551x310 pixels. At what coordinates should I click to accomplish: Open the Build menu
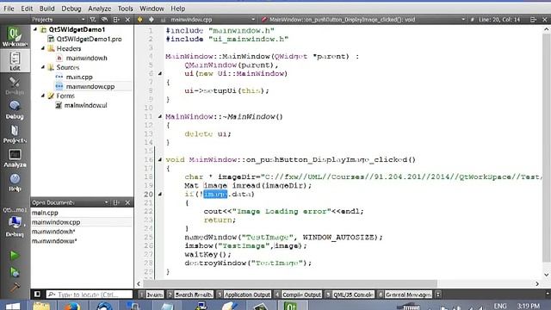[x=46, y=9]
